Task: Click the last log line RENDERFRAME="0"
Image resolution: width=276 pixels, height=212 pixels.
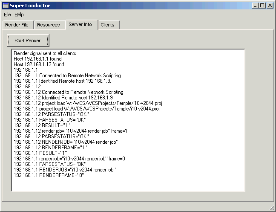Action: tap(49, 175)
